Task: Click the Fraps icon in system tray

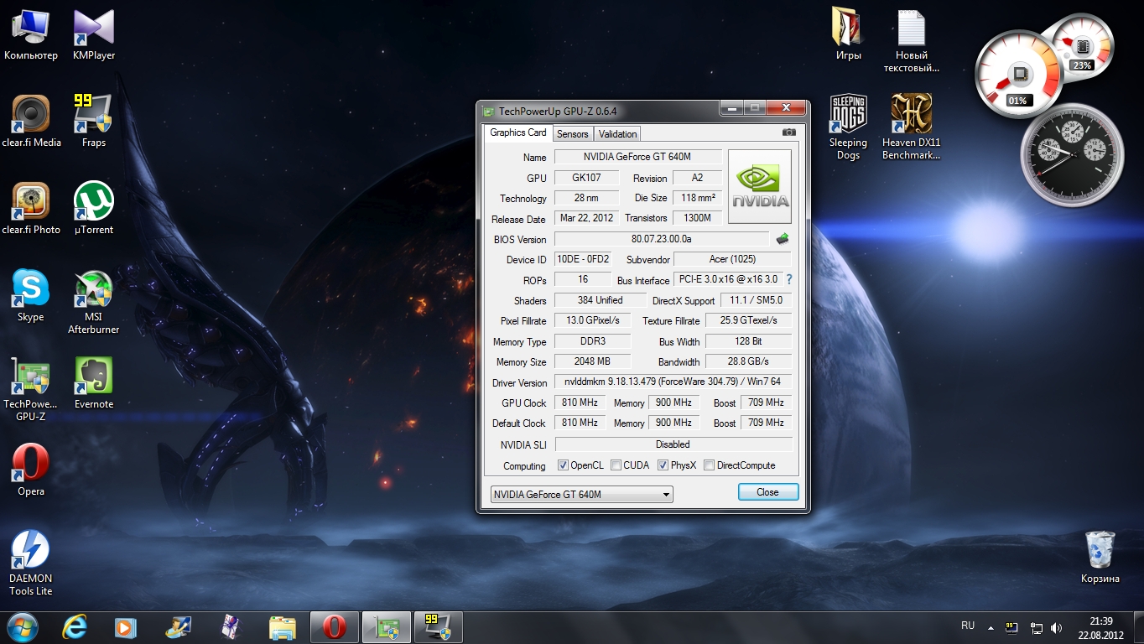Action: click(1011, 627)
